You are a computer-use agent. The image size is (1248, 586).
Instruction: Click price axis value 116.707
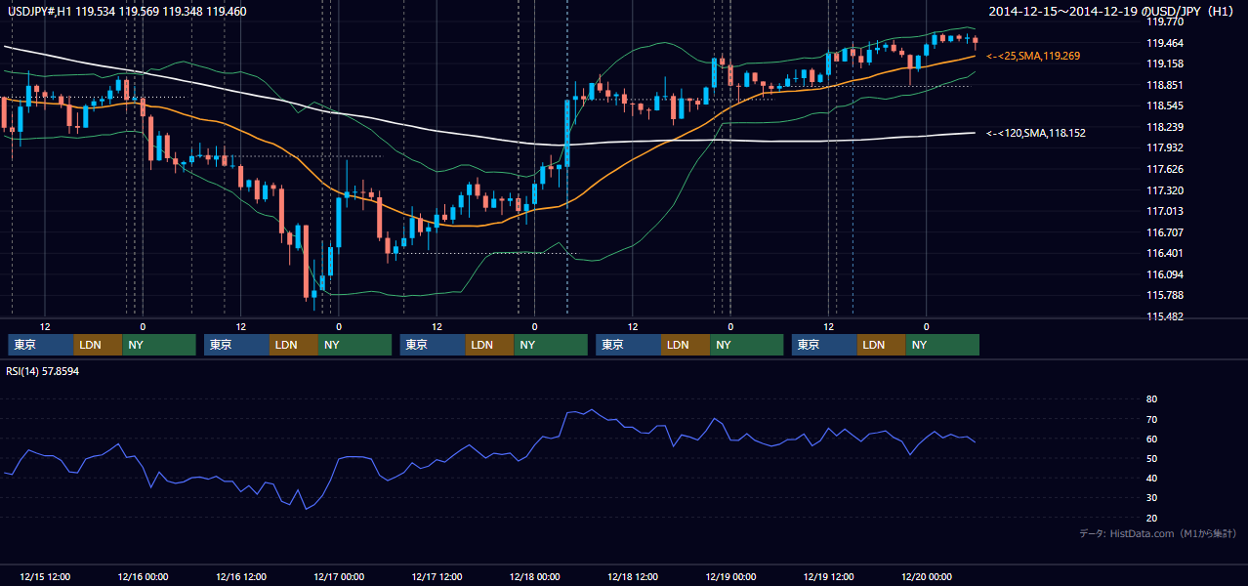pos(1165,232)
